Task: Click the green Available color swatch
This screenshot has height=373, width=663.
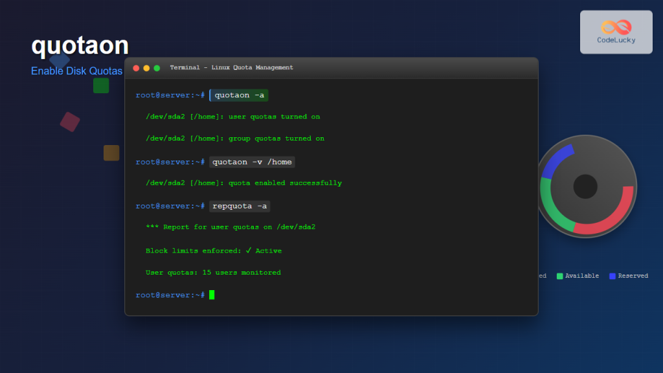Action: (x=560, y=275)
